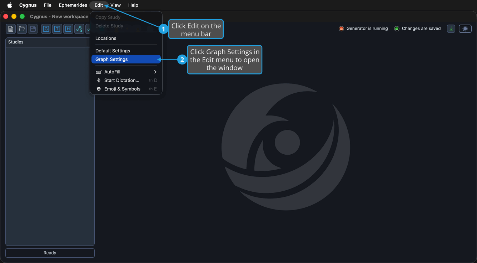This screenshot has width=477, height=263.
Task: Open the View menu
Action: (x=115, y=5)
